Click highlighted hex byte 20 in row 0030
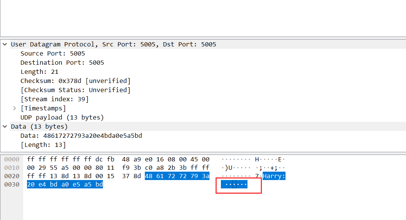 [31, 185]
